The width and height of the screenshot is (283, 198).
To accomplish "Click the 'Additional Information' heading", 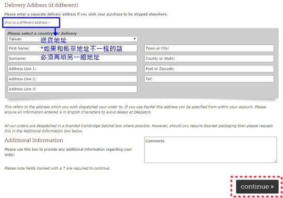I will [34, 140].
